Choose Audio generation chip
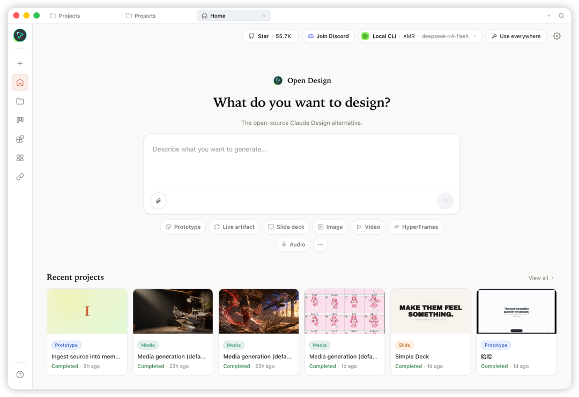579x397 pixels. (x=293, y=244)
